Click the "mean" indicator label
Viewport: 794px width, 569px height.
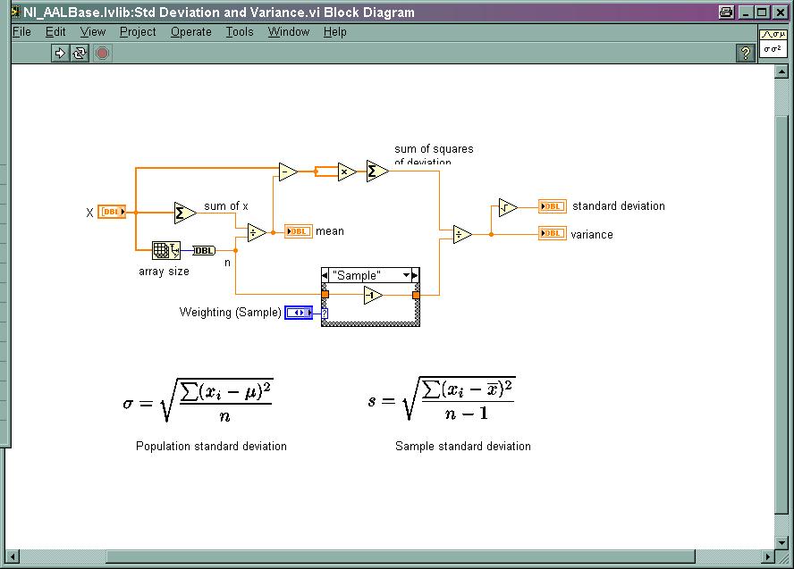[330, 231]
